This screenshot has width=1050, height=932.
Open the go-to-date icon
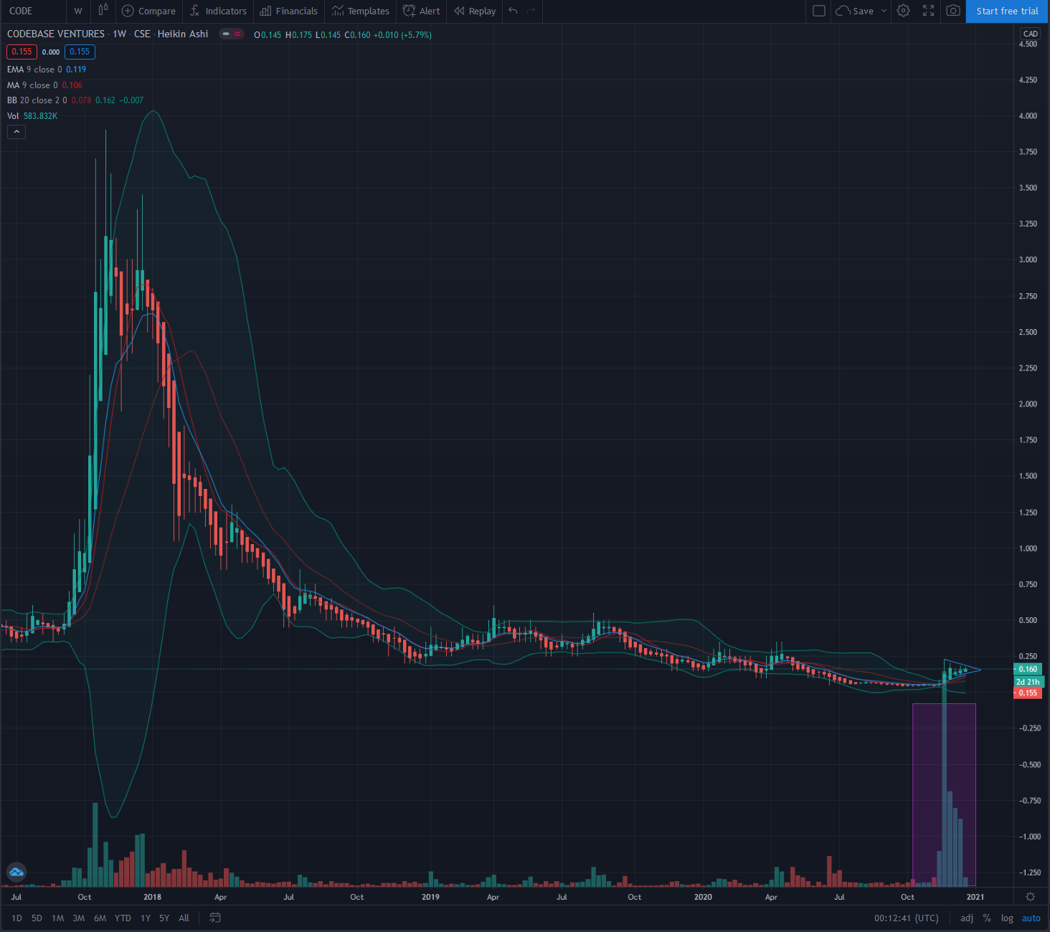click(214, 918)
